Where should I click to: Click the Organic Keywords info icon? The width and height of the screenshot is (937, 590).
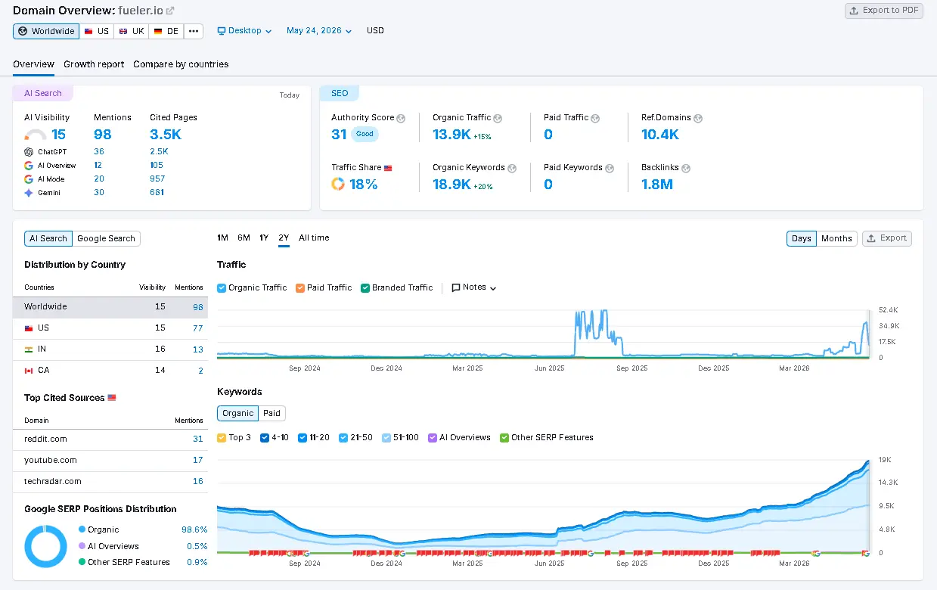pyautogui.click(x=512, y=168)
